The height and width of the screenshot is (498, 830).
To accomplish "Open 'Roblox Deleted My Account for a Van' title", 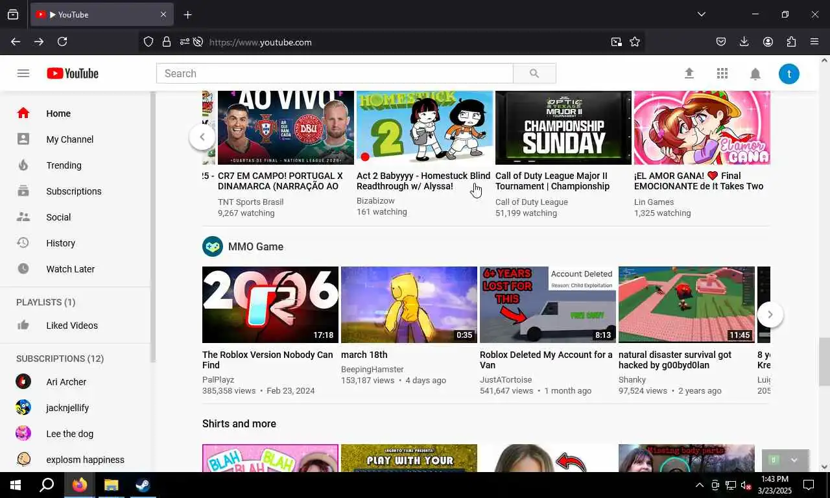I will 546,360.
